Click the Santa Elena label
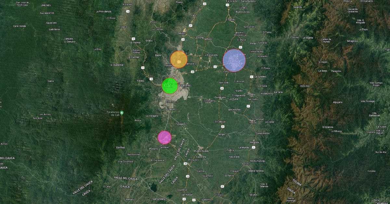The height and width of the screenshot is (204, 390). click(x=250, y=27)
